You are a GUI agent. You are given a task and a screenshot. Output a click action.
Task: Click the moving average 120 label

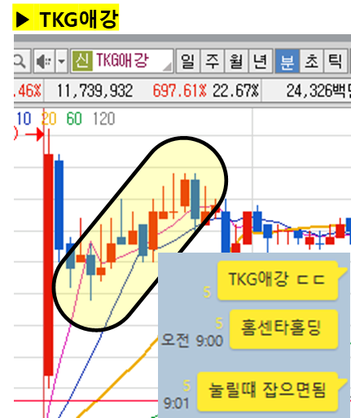[104, 119]
